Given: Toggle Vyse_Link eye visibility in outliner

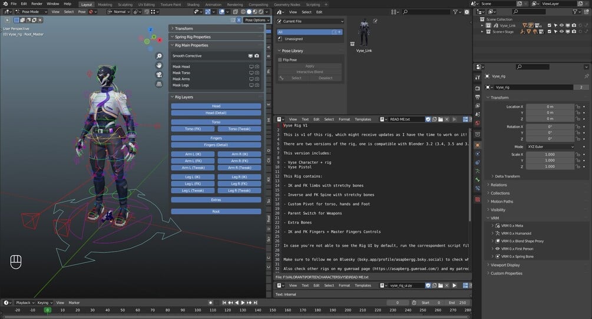Looking at the screenshot, I should (x=561, y=26).
